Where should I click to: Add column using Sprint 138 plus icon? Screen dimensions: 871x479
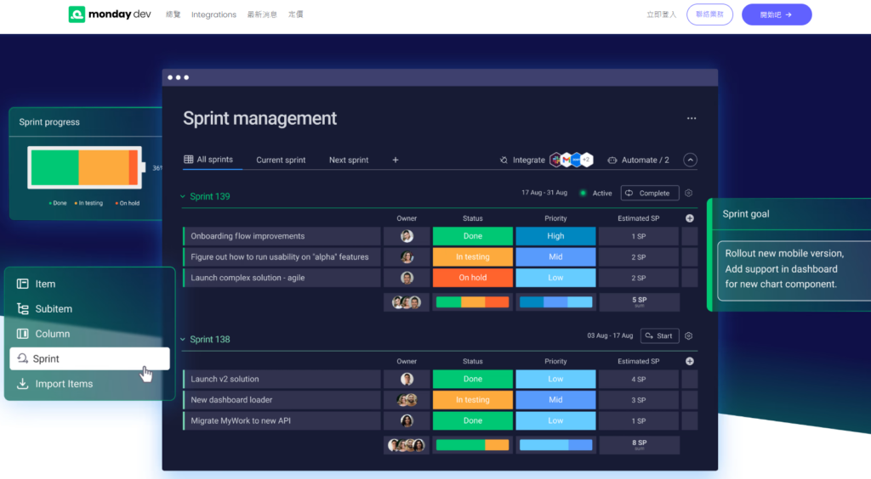(x=689, y=362)
